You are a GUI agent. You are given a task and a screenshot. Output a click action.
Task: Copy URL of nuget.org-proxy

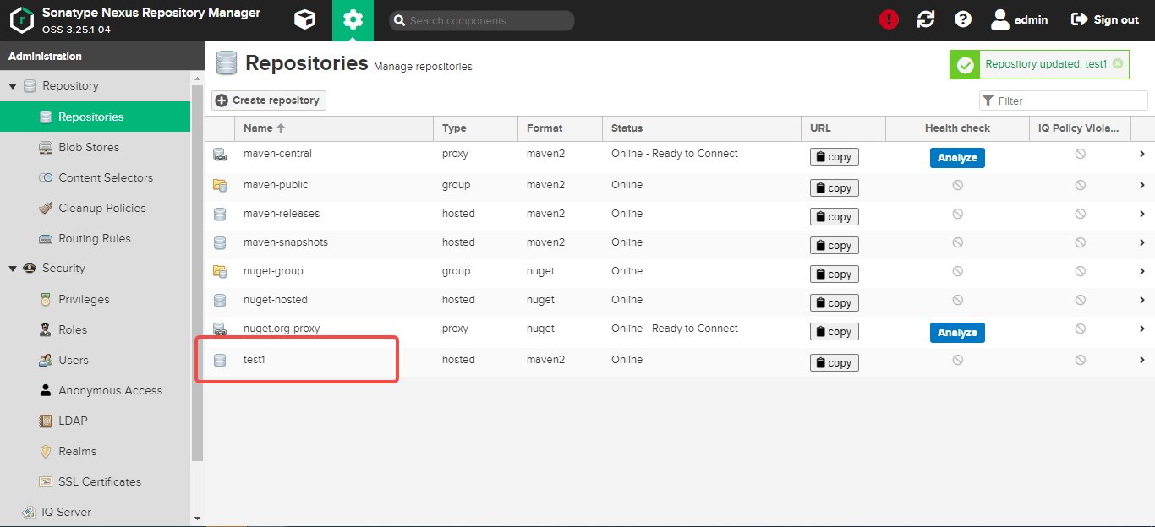834,332
